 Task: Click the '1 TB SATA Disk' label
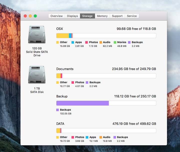37,90
